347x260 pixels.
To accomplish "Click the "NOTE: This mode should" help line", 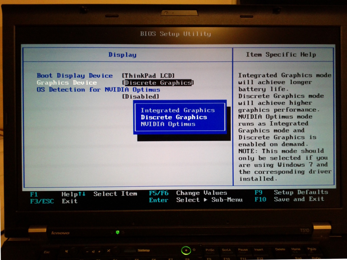I will click(281, 151).
